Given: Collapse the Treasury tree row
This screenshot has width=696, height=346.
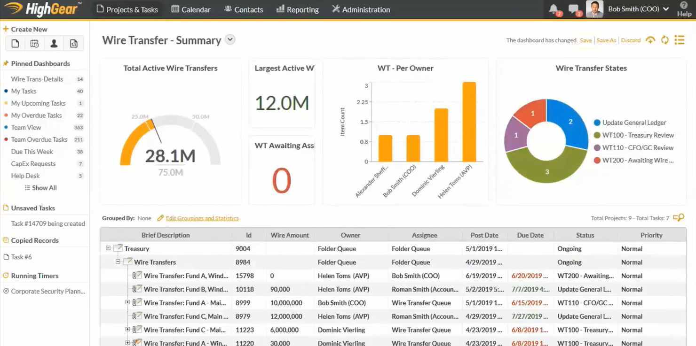Looking at the screenshot, I should pyautogui.click(x=108, y=248).
